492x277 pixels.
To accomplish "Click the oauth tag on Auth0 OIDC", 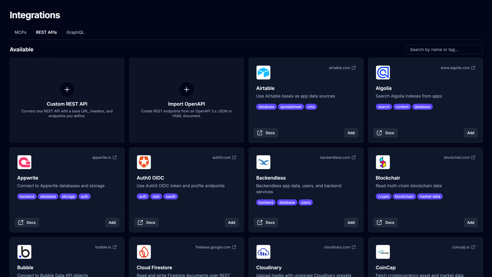I will [171, 197].
